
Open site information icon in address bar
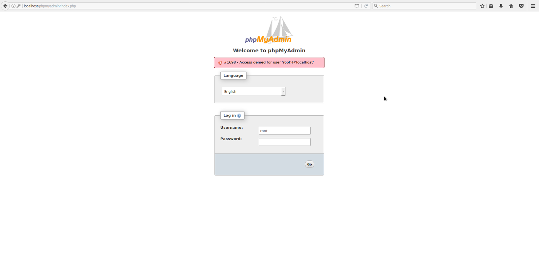point(13,6)
